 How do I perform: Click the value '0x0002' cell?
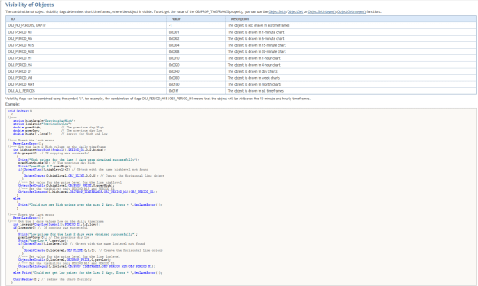pyautogui.click(x=196, y=39)
